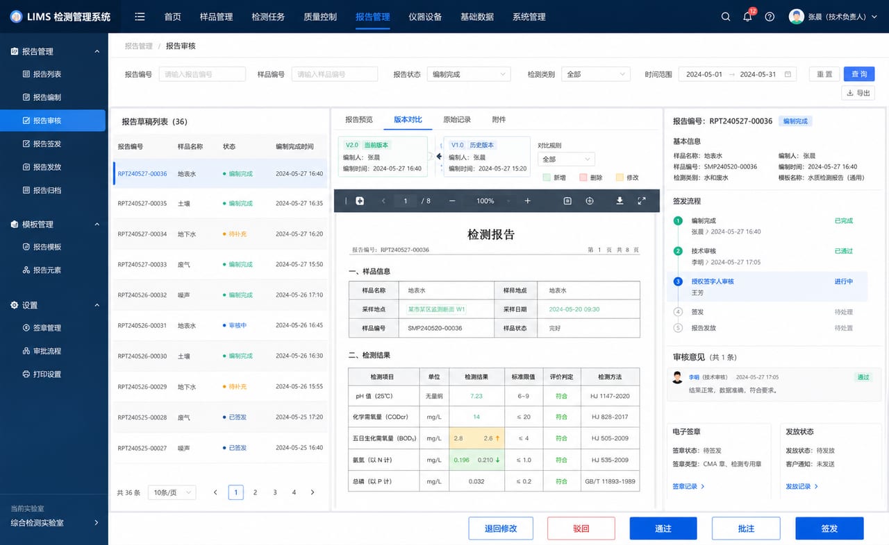The width and height of the screenshot is (889, 545).
Task: Click the green 新增 legend swatch
Action: coord(546,178)
